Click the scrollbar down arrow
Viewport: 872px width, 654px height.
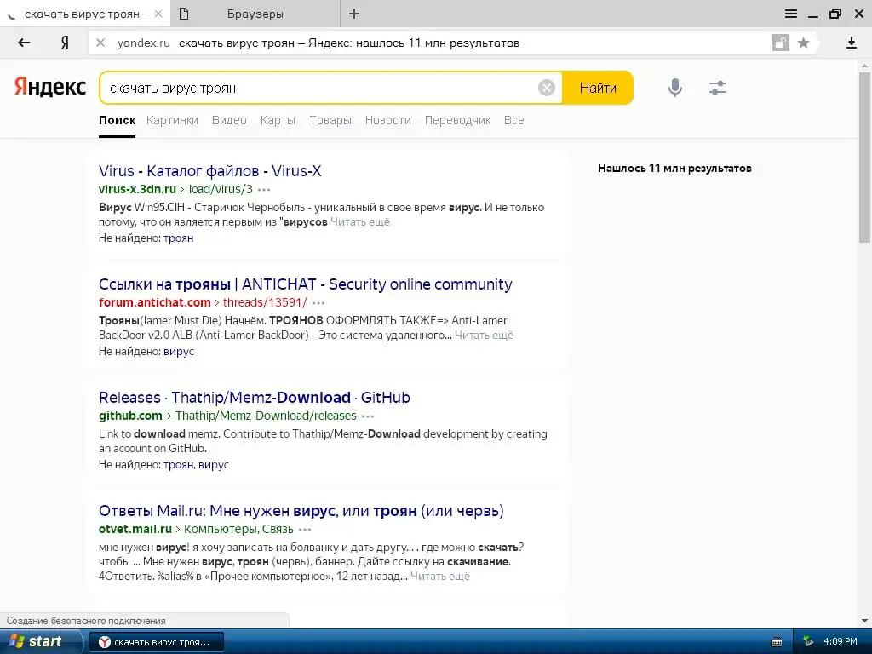point(864,620)
